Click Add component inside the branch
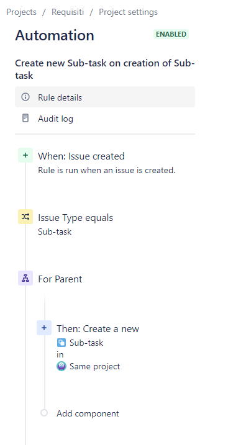 88,413
